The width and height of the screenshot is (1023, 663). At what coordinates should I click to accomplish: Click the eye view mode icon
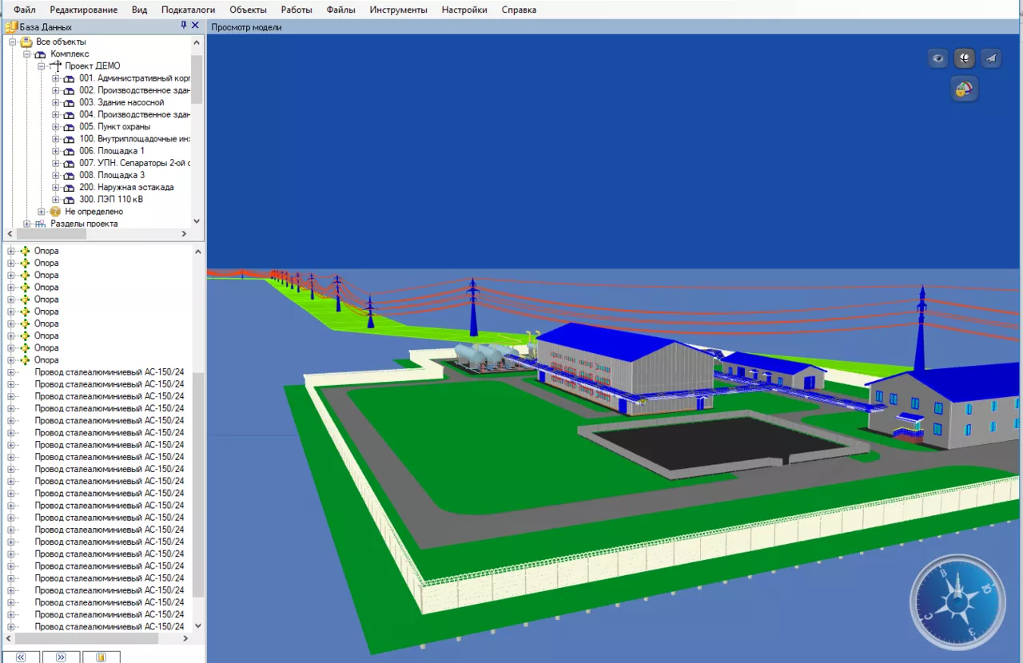[x=938, y=58]
